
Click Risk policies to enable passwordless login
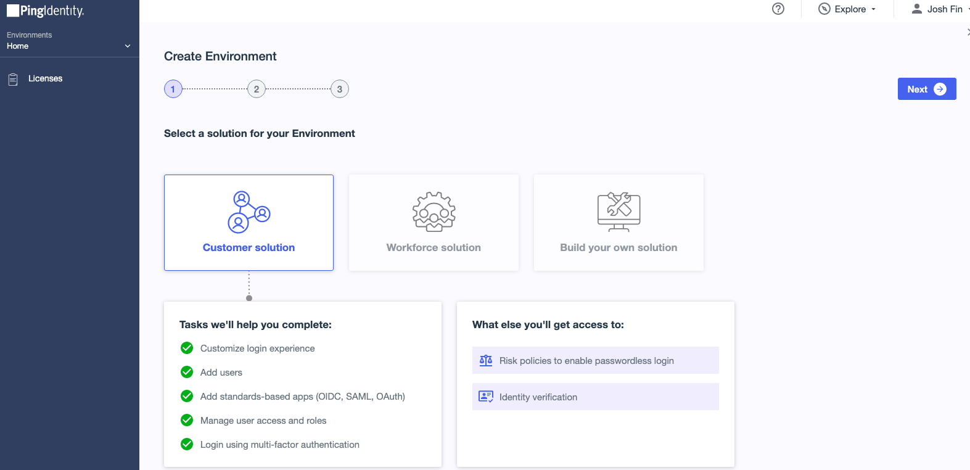[596, 360]
